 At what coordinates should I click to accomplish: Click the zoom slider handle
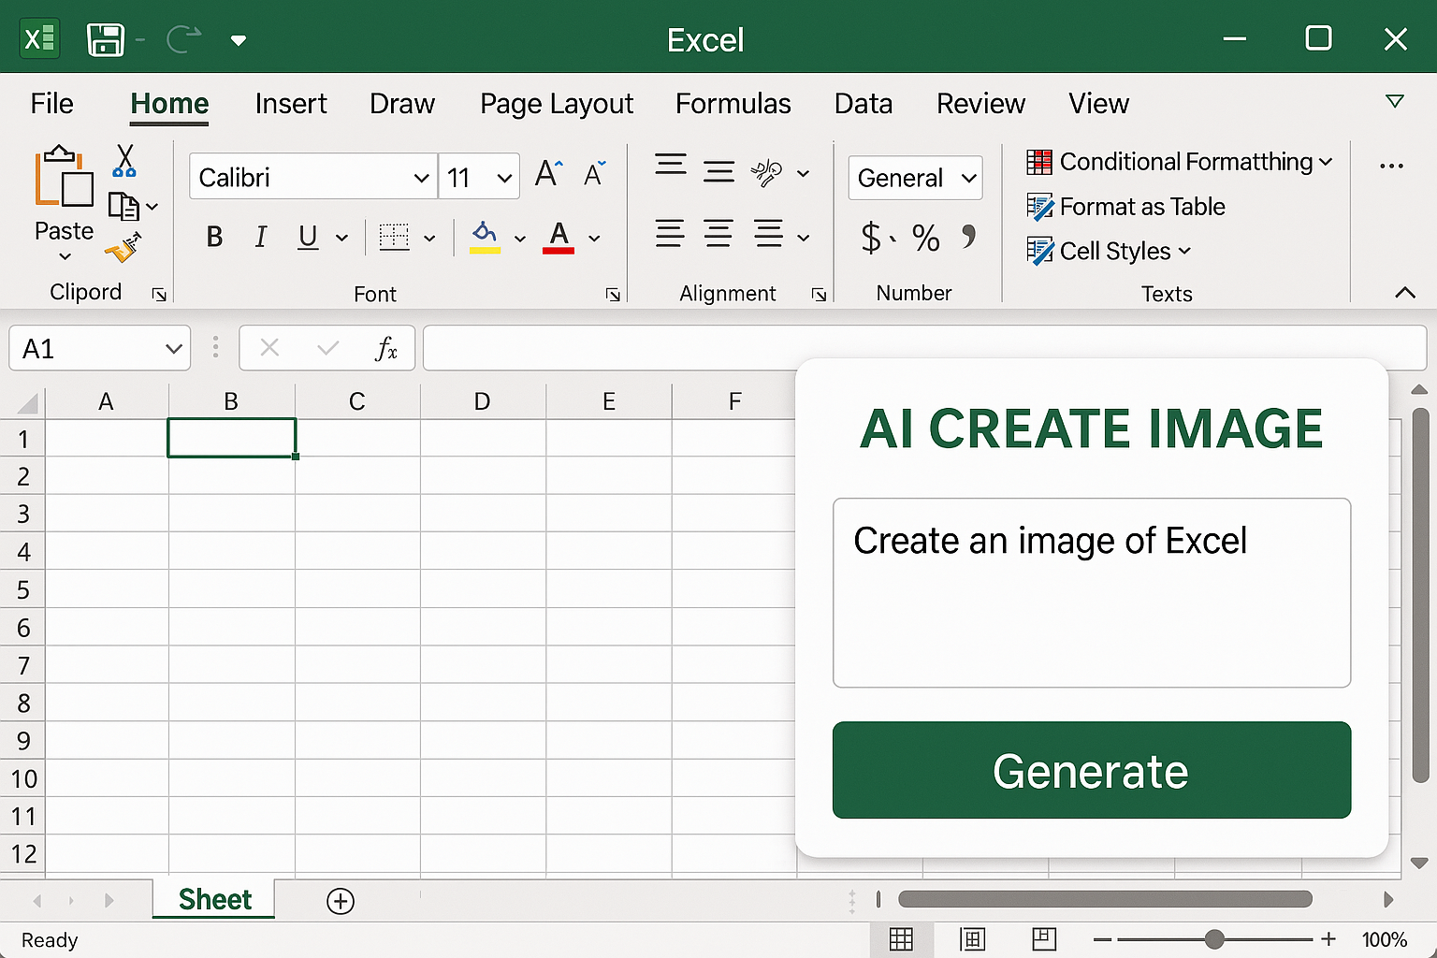coord(1214,938)
